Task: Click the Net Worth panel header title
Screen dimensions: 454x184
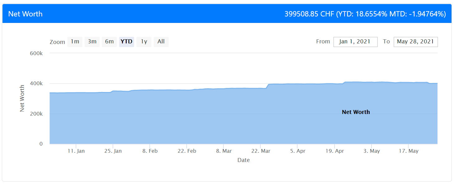Action: click(25, 14)
